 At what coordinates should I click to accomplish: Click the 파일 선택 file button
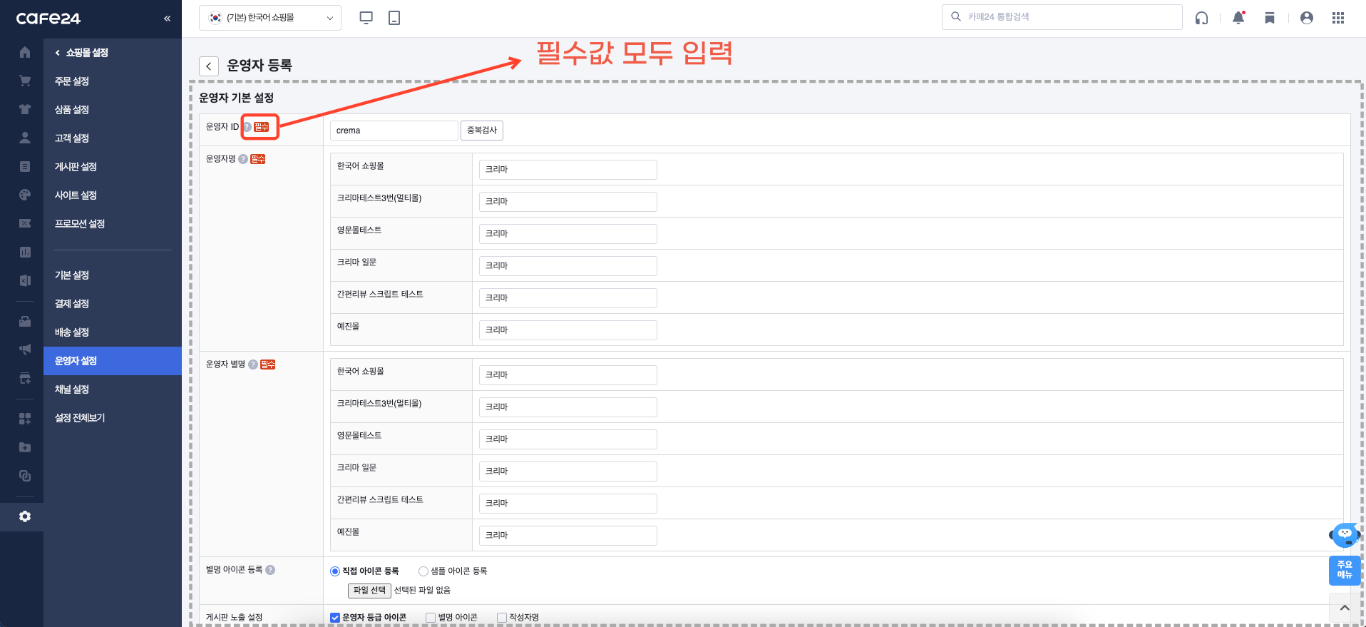[369, 591]
